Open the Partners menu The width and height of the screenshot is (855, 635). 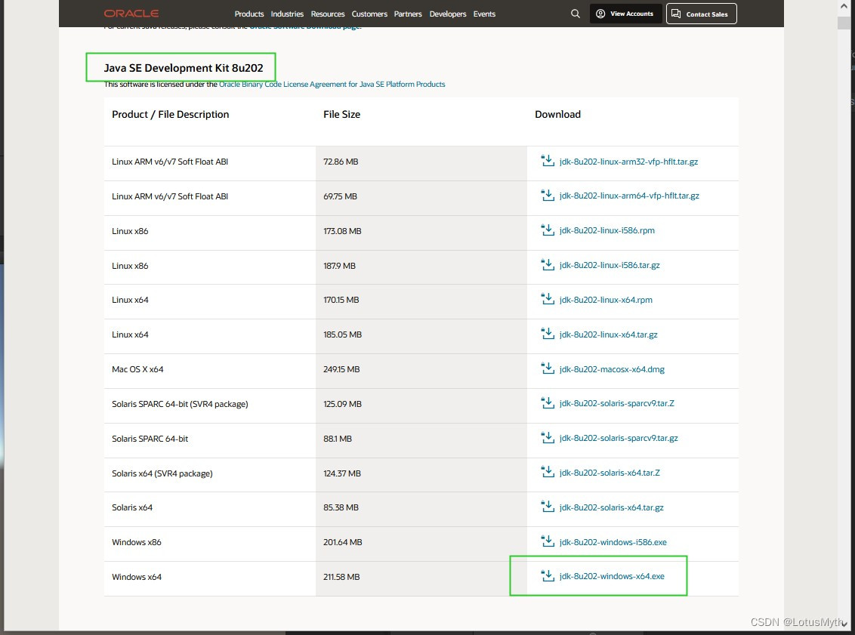click(x=408, y=14)
